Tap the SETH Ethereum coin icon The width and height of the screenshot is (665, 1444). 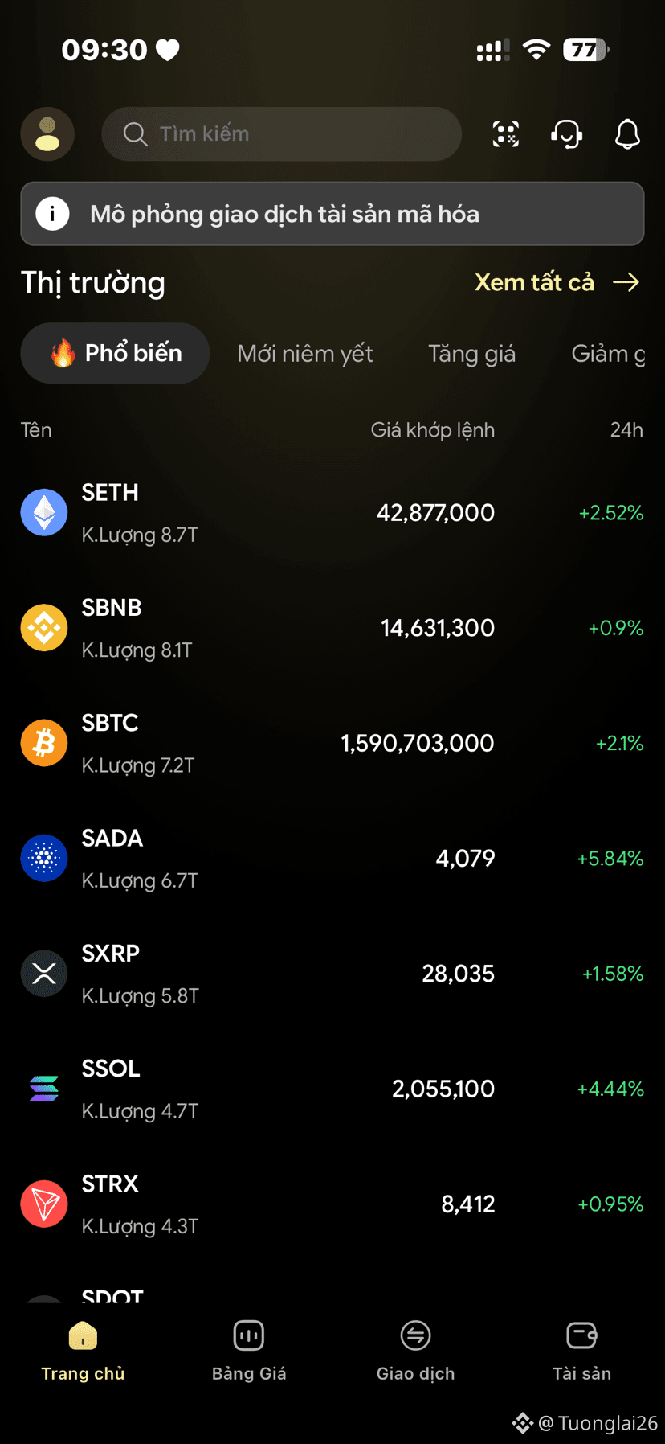click(44, 512)
